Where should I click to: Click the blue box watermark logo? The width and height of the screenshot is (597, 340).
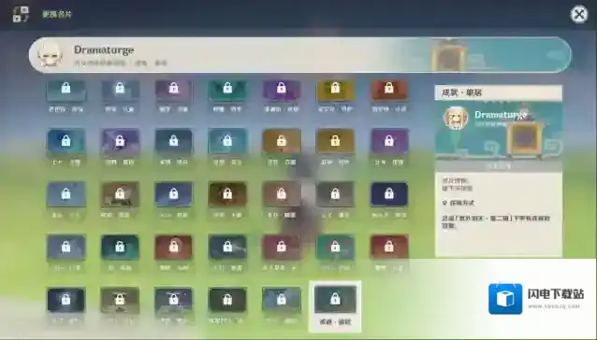click(x=505, y=299)
